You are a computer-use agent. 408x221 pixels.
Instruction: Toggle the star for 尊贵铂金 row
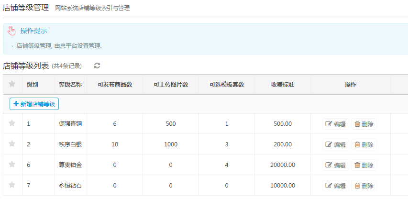pyautogui.click(x=12, y=165)
